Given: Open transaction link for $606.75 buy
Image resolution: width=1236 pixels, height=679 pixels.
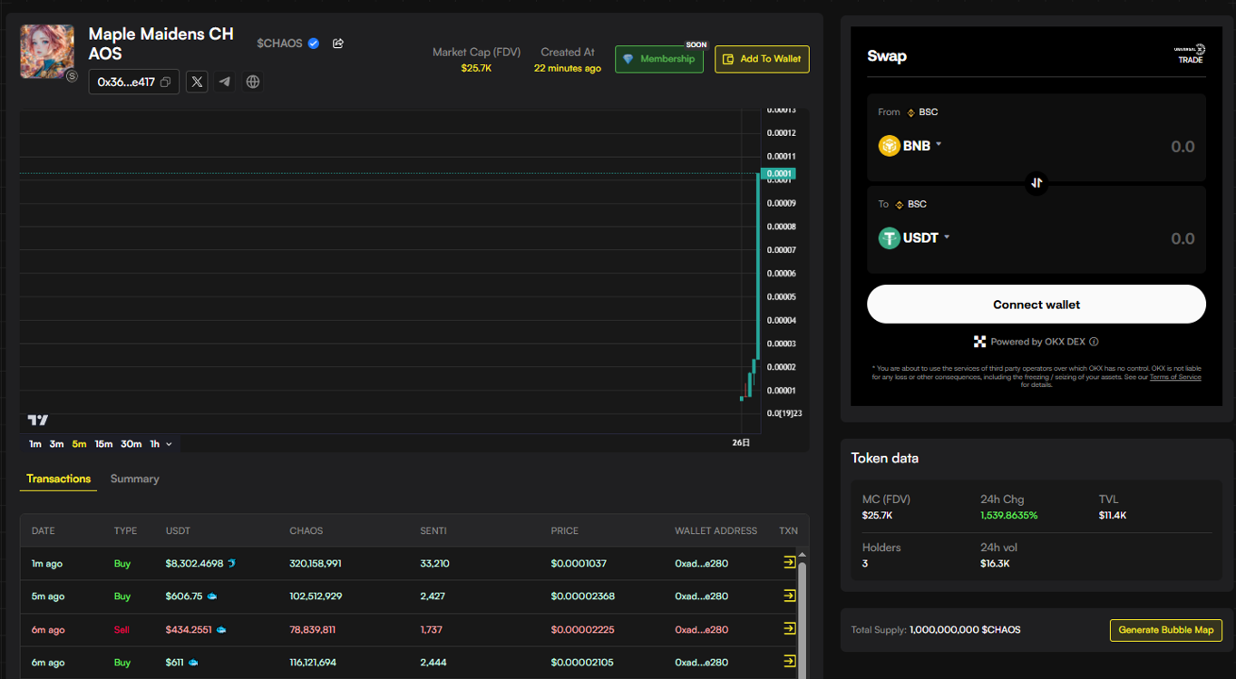Looking at the screenshot, I should (x=789, y=596).
